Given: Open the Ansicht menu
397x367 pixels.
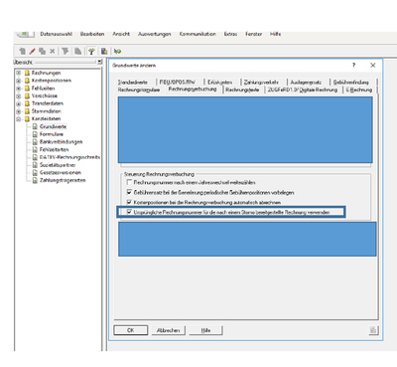Looking at the screenshot, I should (x=121, y=34).
